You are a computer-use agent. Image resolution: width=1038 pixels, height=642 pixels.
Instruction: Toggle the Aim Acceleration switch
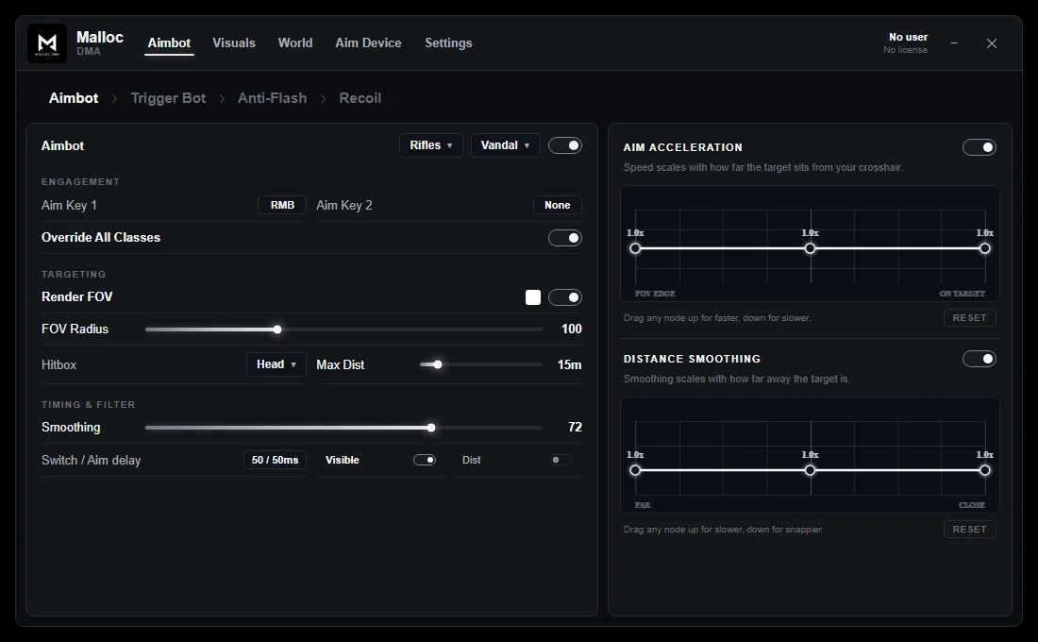pos(979,147)
